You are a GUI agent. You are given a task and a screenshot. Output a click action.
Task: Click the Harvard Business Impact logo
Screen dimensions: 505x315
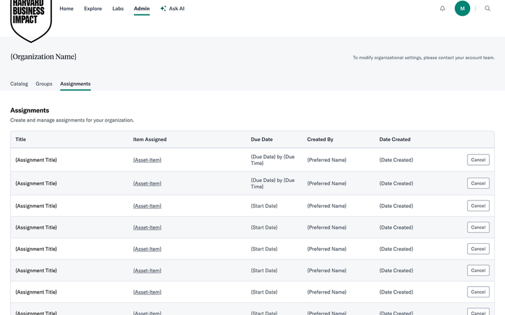click(31, 20)
